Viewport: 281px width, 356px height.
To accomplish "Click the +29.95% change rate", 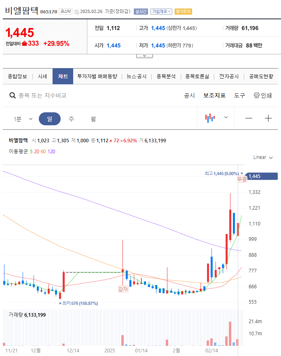I will [x=56, y=44].
